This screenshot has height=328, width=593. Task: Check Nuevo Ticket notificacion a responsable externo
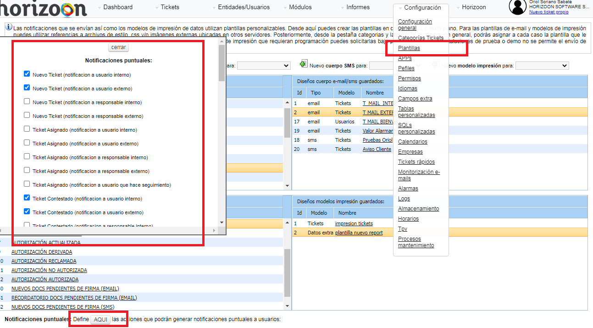pos(27,115)
